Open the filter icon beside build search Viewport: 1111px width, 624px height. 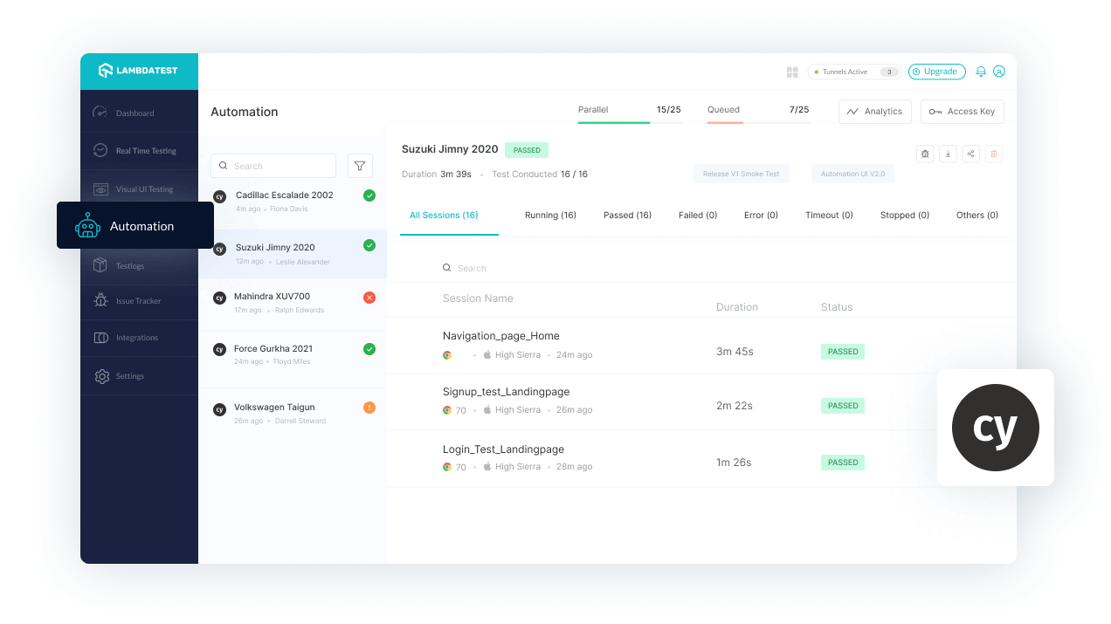point(360,166)
